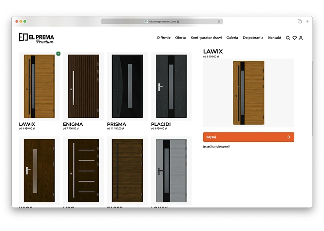Open the user account icon
324x231 pixels.
(301, 38)
